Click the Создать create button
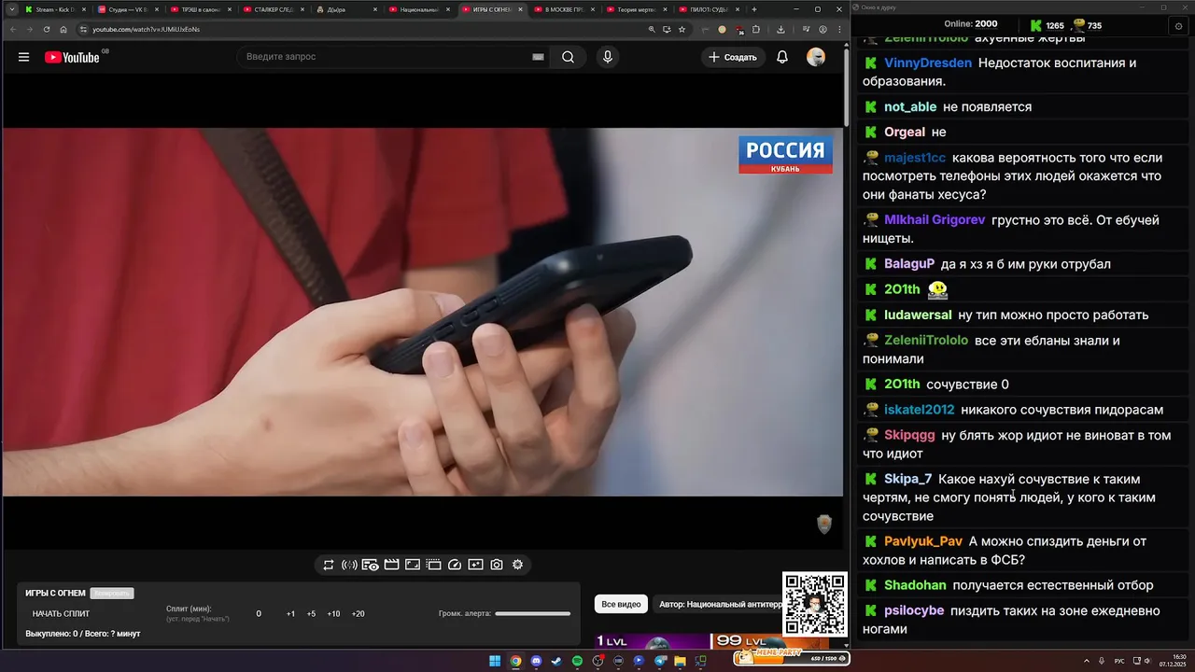 733,57
